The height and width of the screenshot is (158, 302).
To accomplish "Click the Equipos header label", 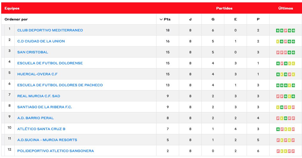I will pos(12,8).
